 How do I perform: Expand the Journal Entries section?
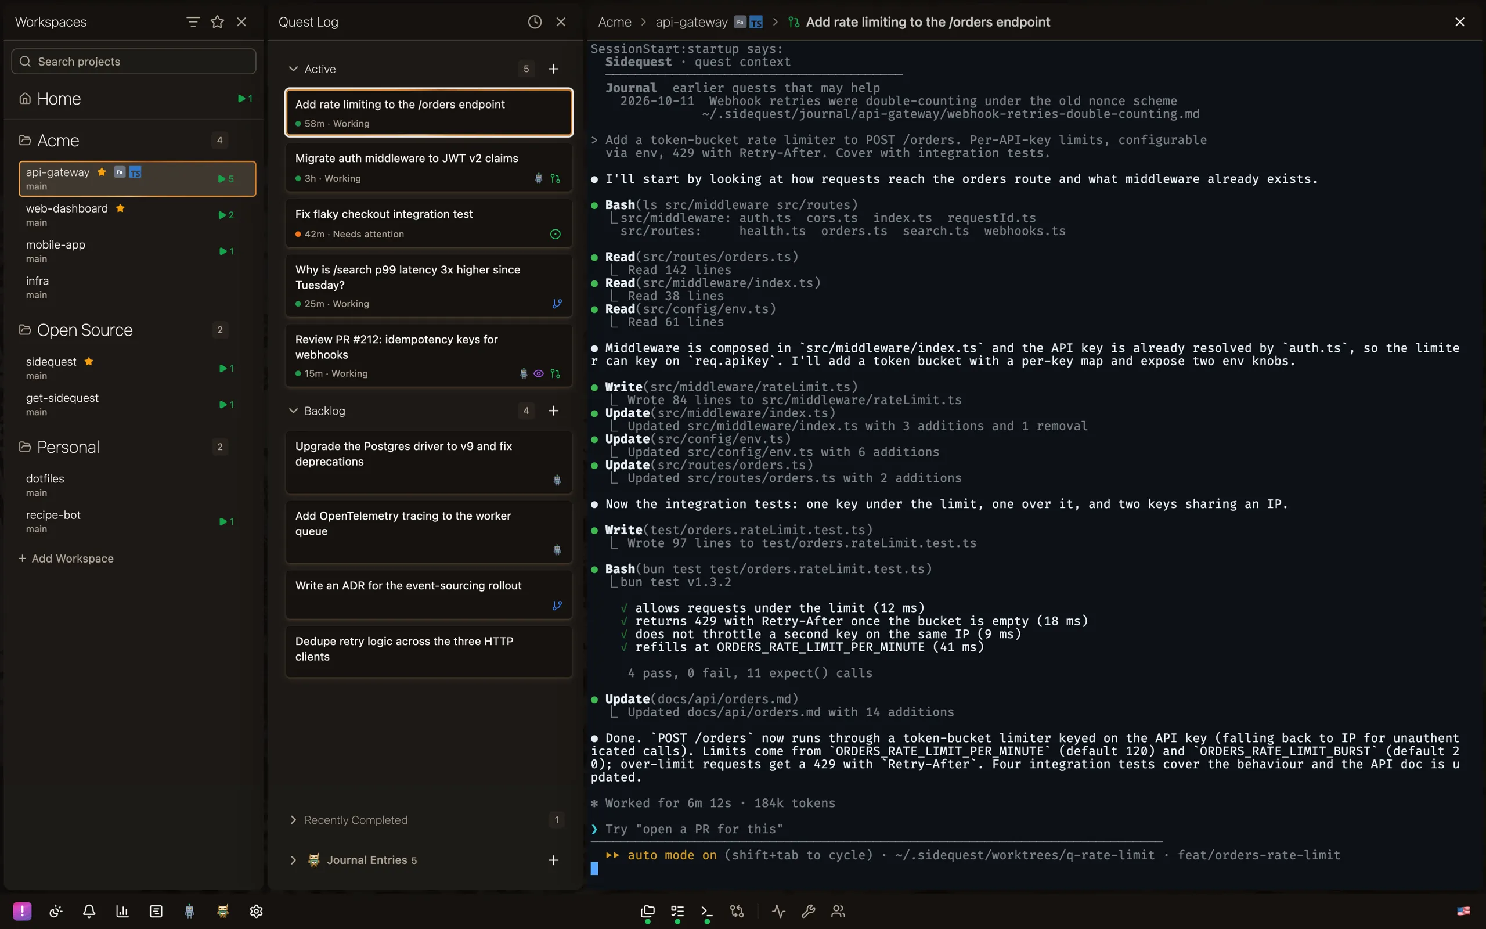pyautogui.click(x=294, y=860)
